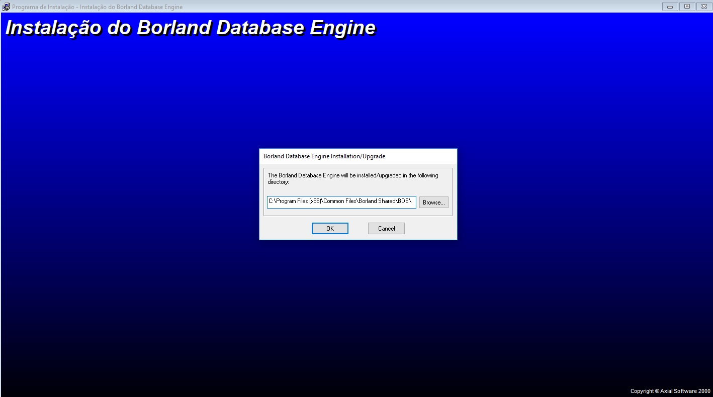The height and width of the screenshot is (397, 713).
Task: Click into the installation directory path field
Action: 341,202
